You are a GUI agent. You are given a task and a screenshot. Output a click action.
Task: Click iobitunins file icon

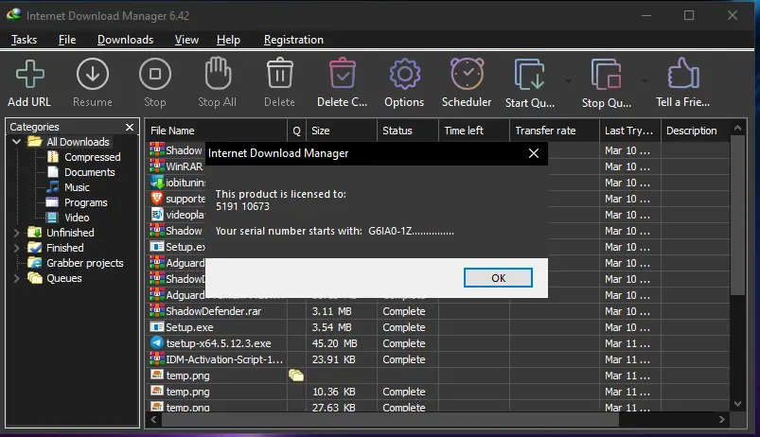coord(156,183)
